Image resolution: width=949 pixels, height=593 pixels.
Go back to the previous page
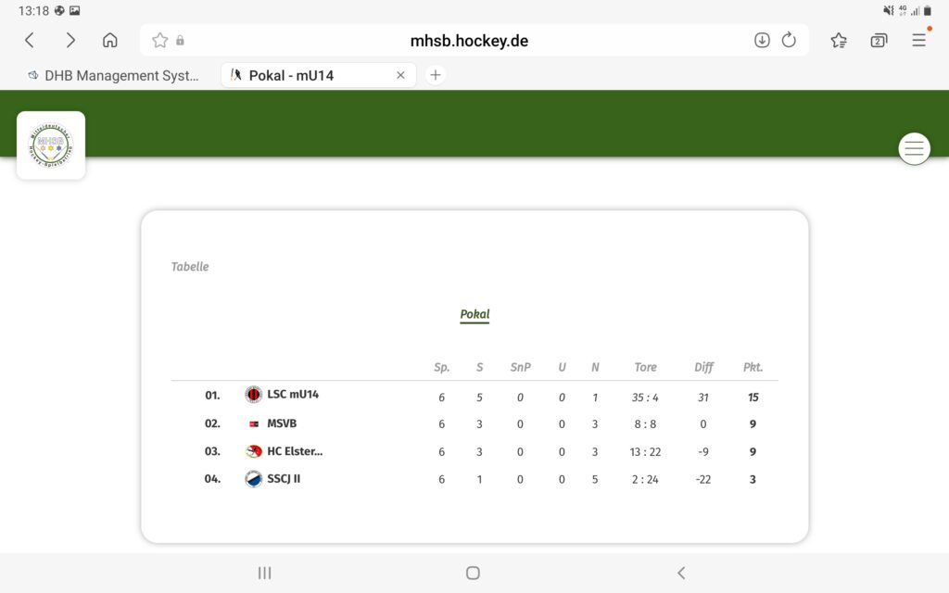pos(30,40)
